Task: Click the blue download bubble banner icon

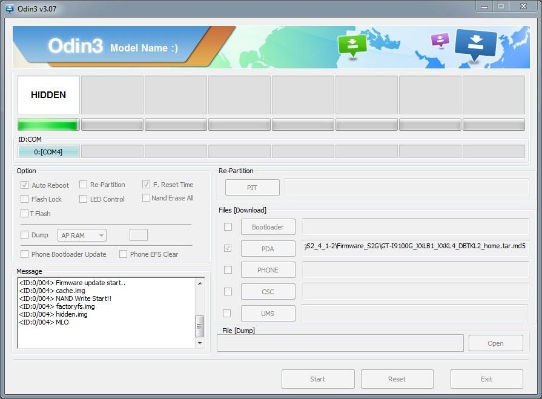Action: coord(475,44)
